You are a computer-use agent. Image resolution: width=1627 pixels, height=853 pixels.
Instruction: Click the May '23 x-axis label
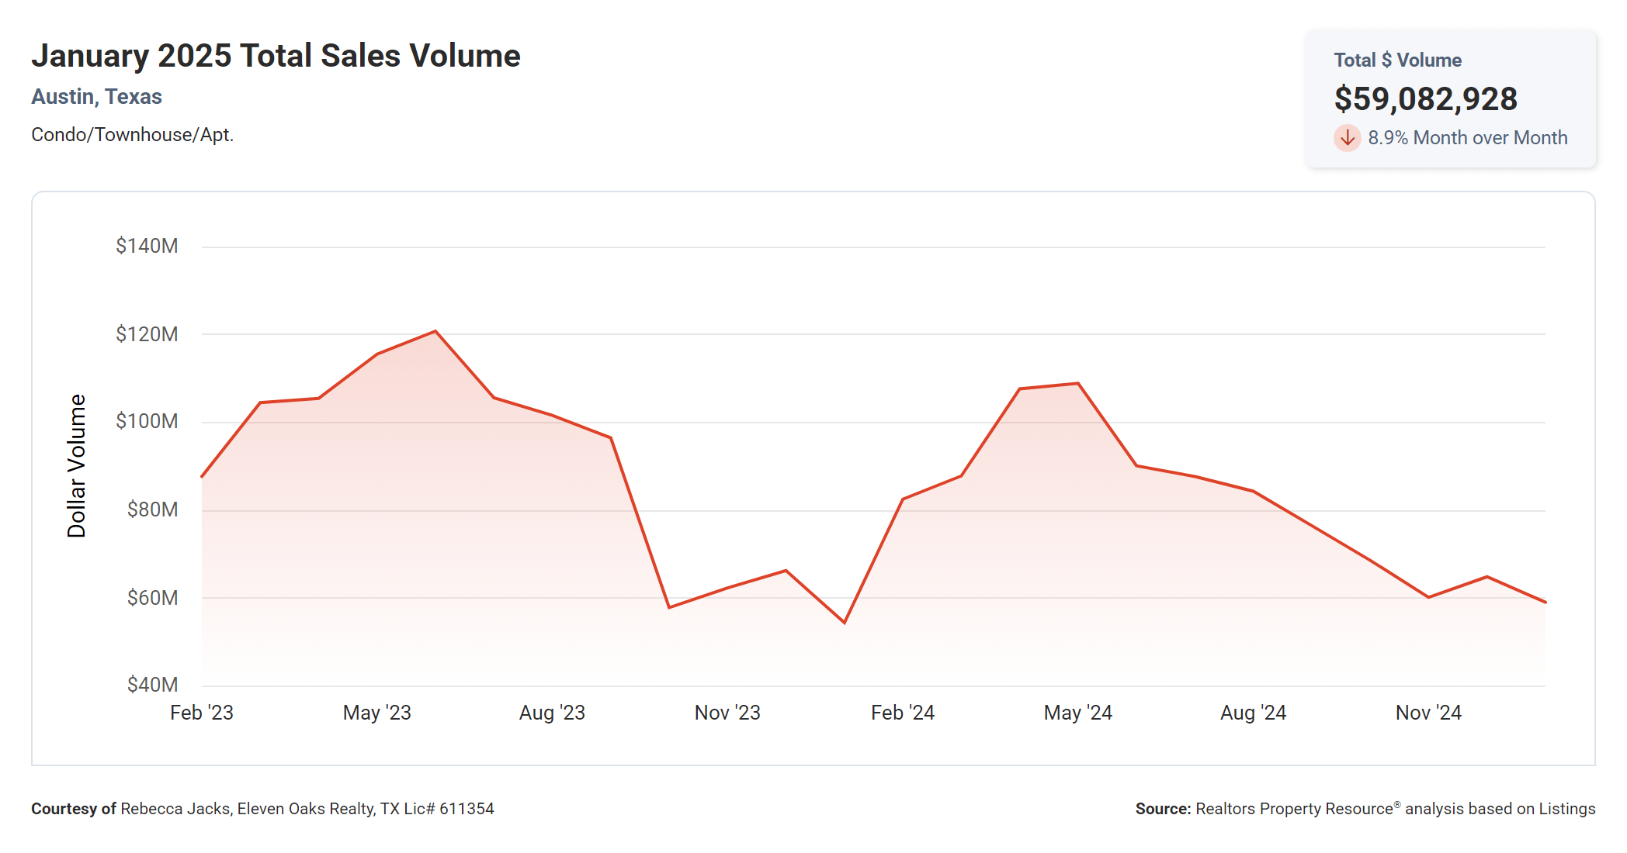[377, 713]
